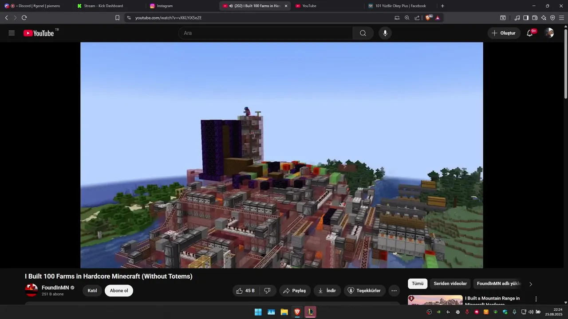Open Brave VPN shield icon
The height and width of the screenshot is (319, 568).
click(552, 18)
